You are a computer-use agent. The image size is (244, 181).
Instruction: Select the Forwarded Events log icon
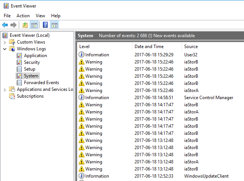(19, 83)
